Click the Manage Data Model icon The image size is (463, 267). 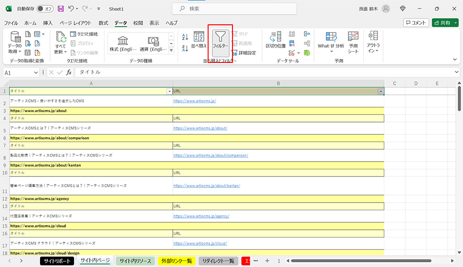click(x=307, y=53)
